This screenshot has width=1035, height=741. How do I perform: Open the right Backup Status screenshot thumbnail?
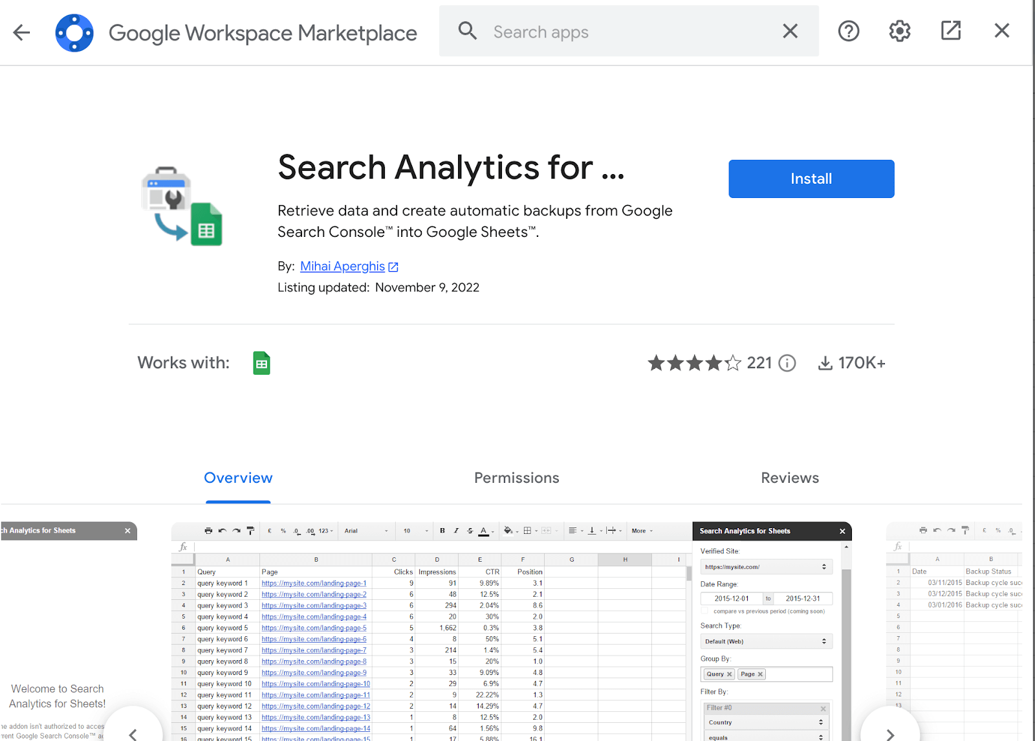tap(954, 631)
